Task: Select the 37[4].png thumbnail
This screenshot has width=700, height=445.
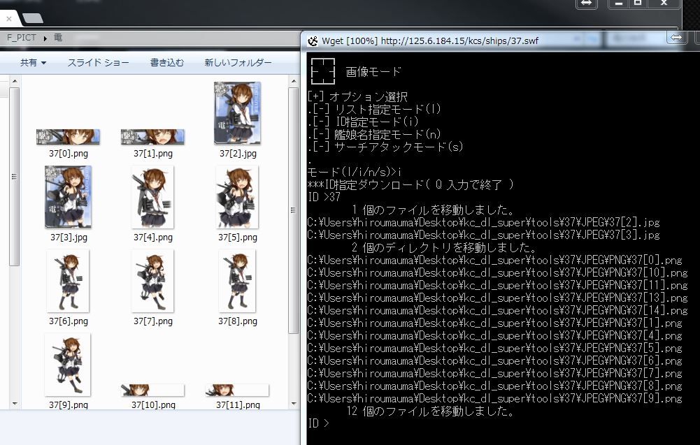Action: (152, 196)
